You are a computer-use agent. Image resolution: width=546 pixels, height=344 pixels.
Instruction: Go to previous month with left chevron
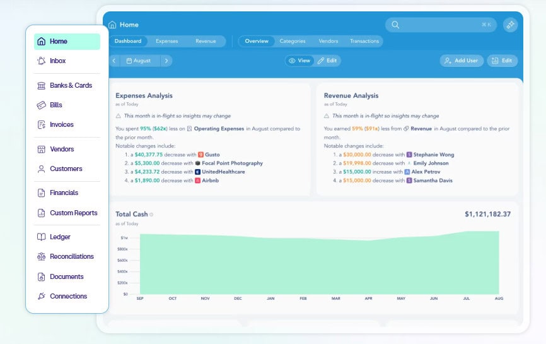point(115,61)
